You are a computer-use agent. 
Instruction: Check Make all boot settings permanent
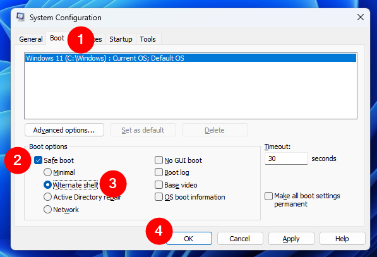coord(268,196)
